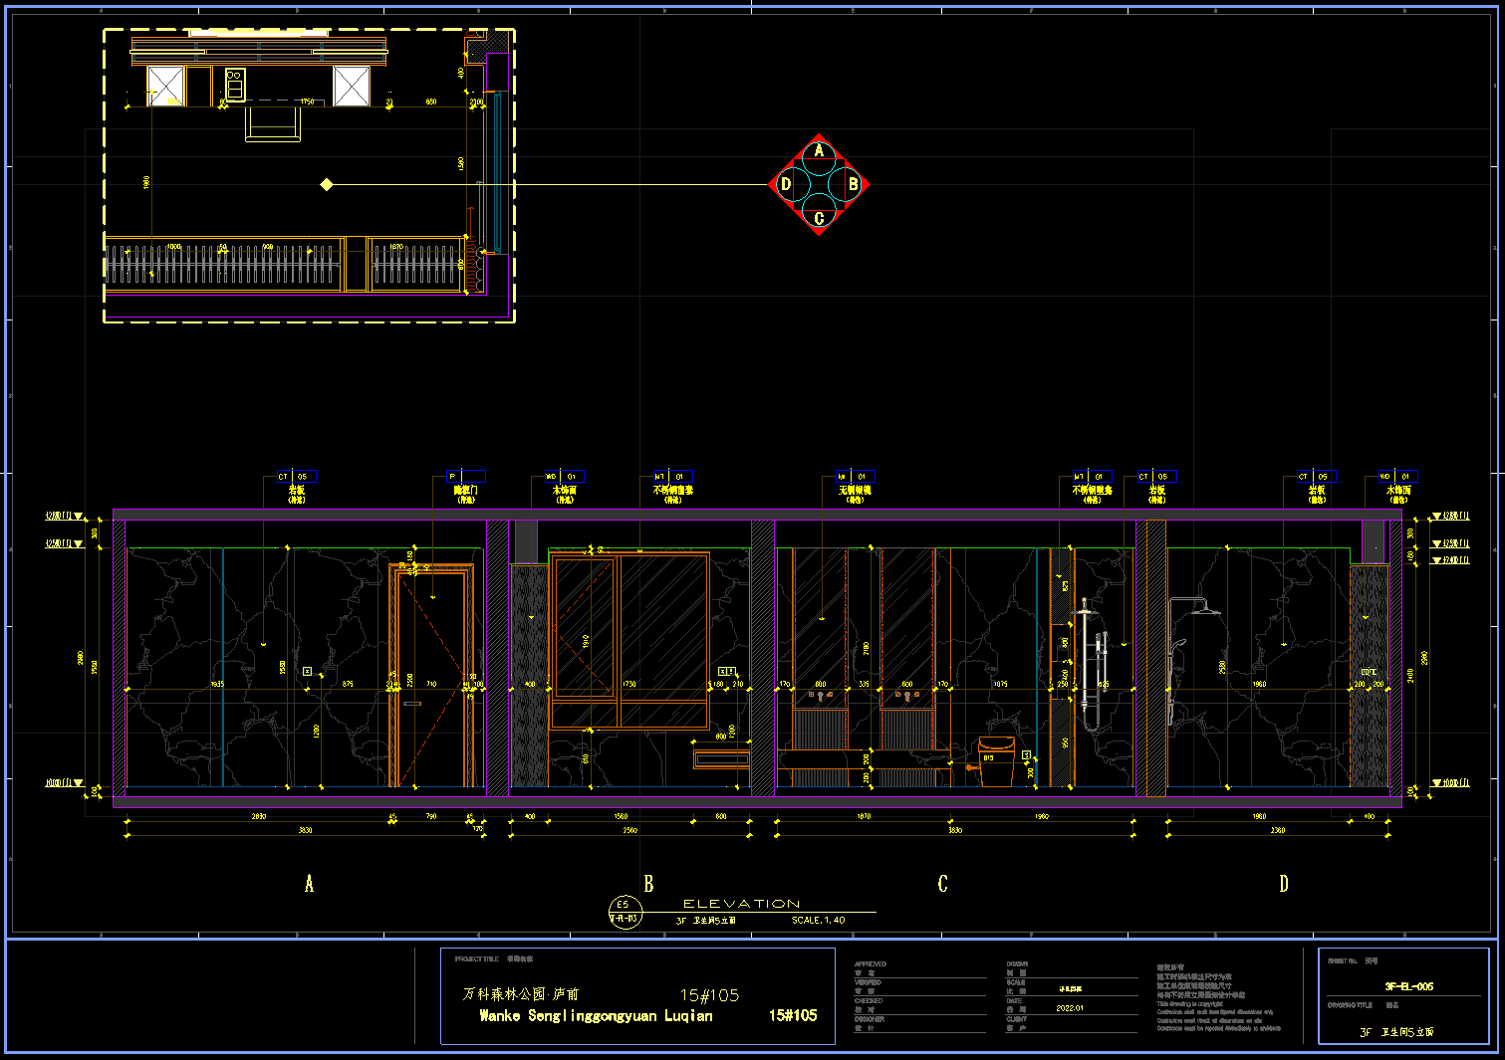
Task: Select the Chinese project name '万科森林公园·庐前'
Action: point(520,994)
